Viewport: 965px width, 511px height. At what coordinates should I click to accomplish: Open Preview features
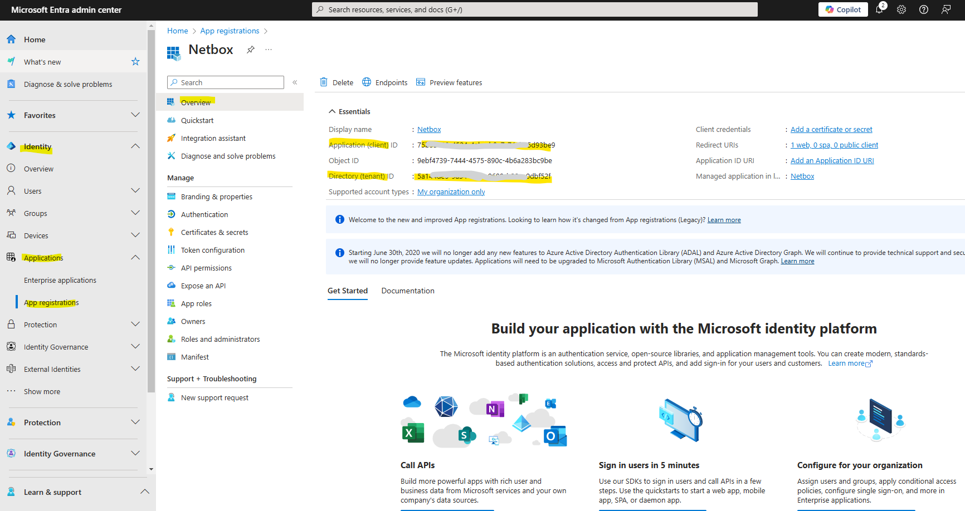click(x=449, y=82)
